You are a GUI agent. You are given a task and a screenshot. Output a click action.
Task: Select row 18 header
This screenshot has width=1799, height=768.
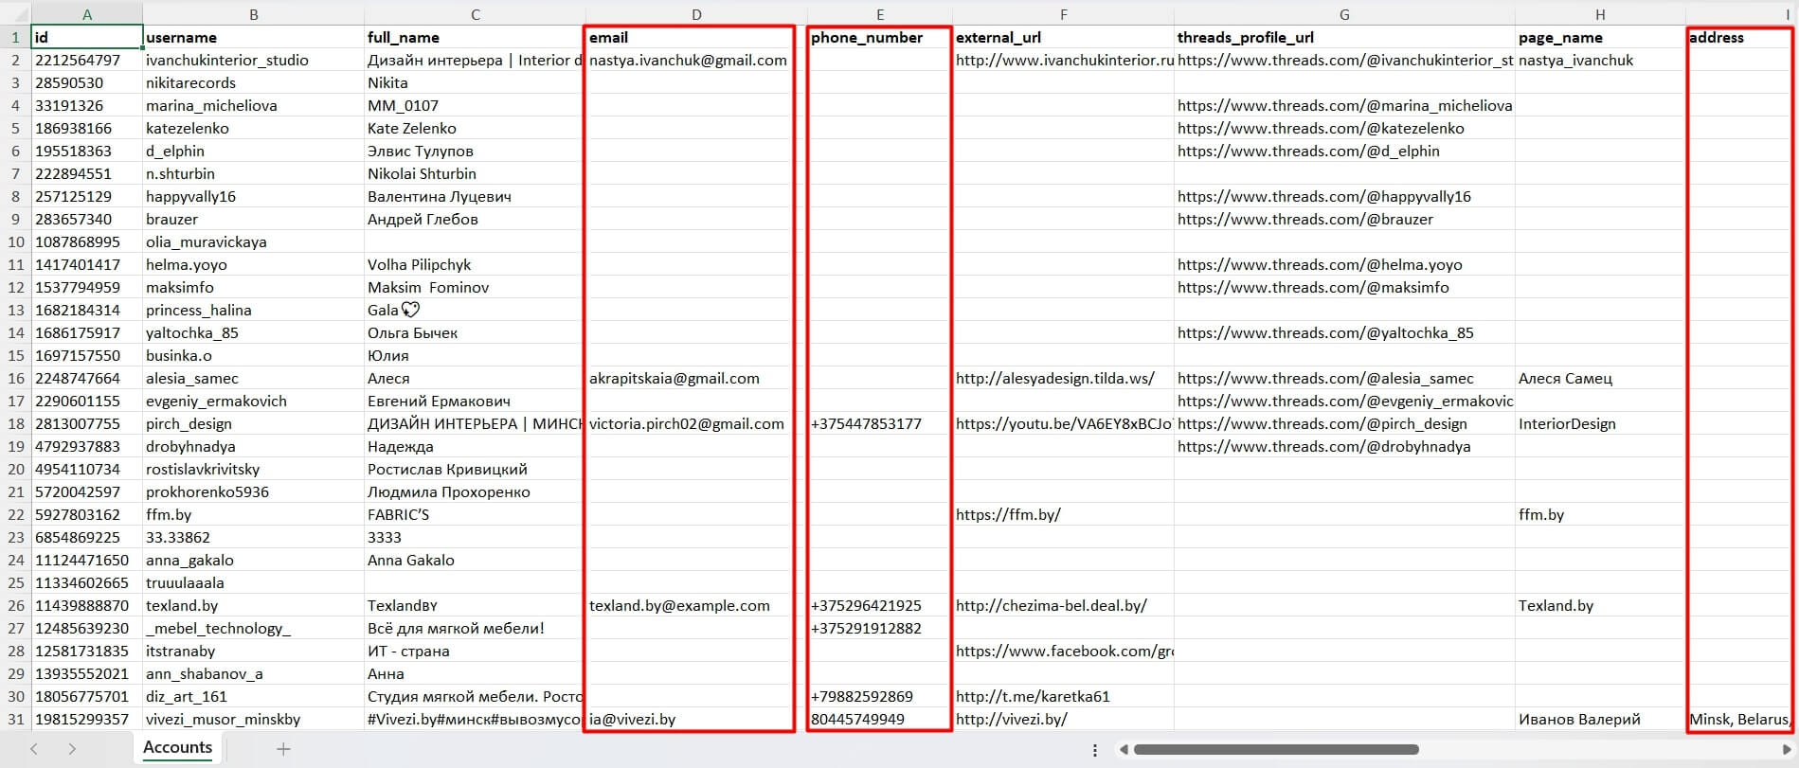click(15, 423)
